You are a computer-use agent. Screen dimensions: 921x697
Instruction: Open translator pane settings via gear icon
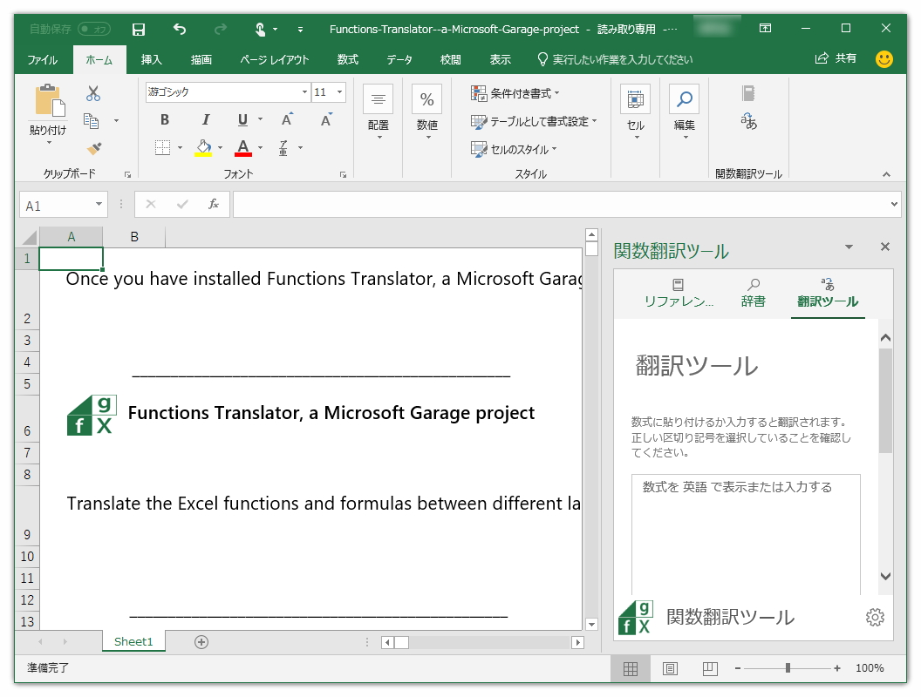874,617
